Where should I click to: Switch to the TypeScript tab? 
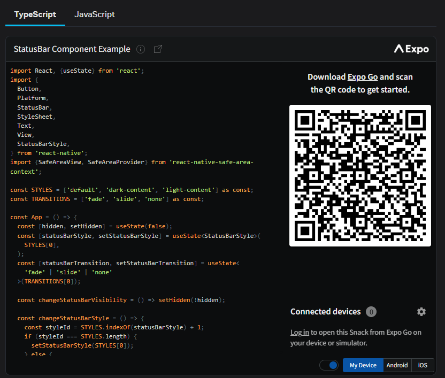pyautogui.click(x=35, y=14)
